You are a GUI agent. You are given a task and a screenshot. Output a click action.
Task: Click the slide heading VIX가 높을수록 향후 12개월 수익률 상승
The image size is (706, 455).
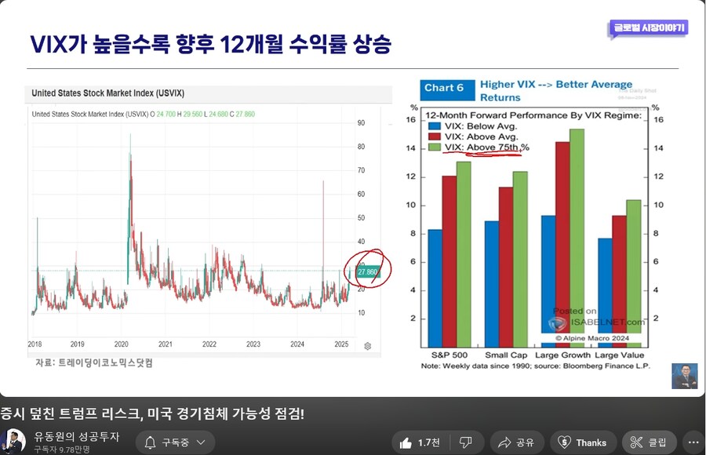211,45
